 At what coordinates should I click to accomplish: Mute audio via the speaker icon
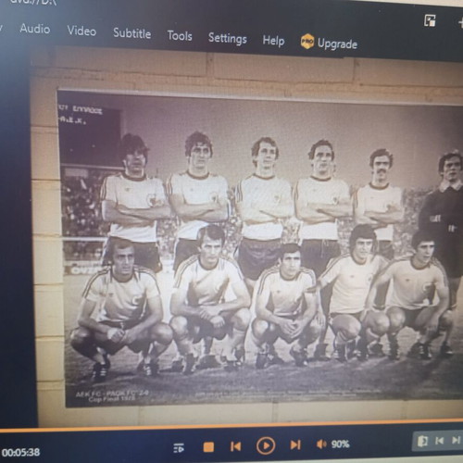321,444
